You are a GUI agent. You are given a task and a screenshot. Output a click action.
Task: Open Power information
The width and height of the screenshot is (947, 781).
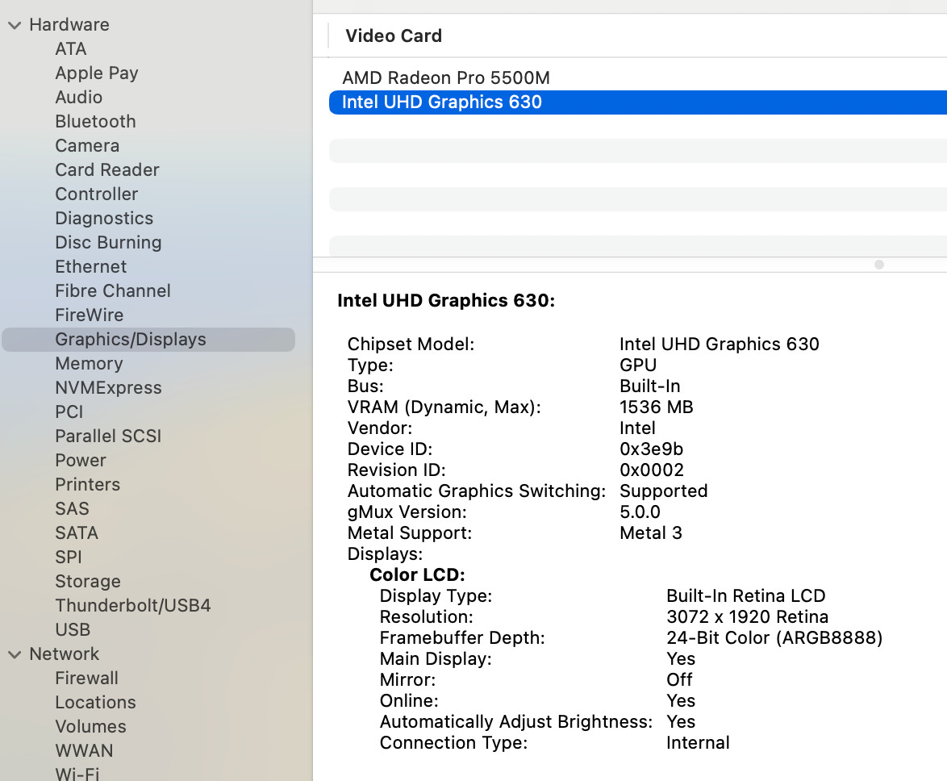pos(81,460)
